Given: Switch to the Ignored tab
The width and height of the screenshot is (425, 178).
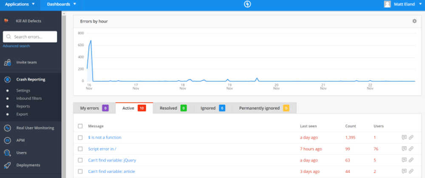Looking at the screenshot, I should coord(213,108).
